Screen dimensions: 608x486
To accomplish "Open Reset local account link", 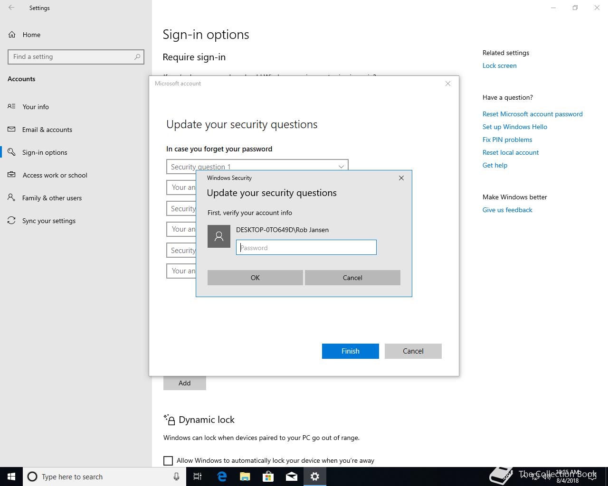I will [511, 152].
